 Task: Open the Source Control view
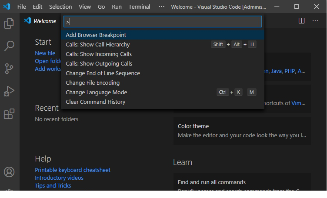pos(9,69)
